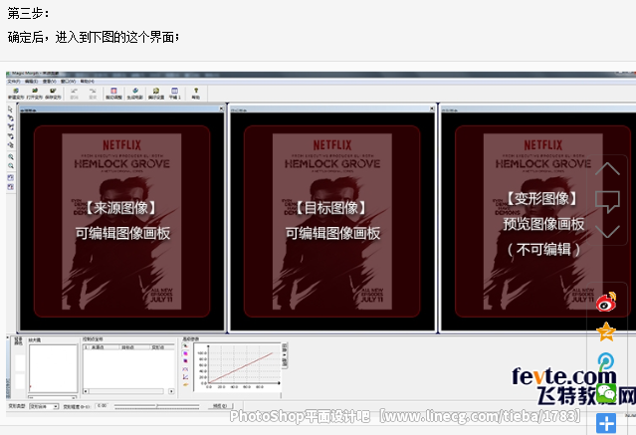Click the blue plus more-share icon
The width and height of the screenshot is (636, 435).
click(606, 423)
